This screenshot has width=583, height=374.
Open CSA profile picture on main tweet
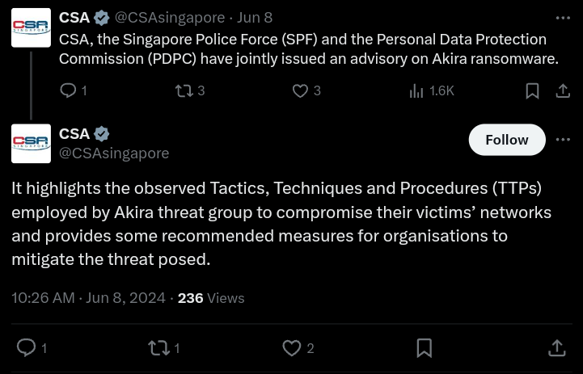(32, 143)
